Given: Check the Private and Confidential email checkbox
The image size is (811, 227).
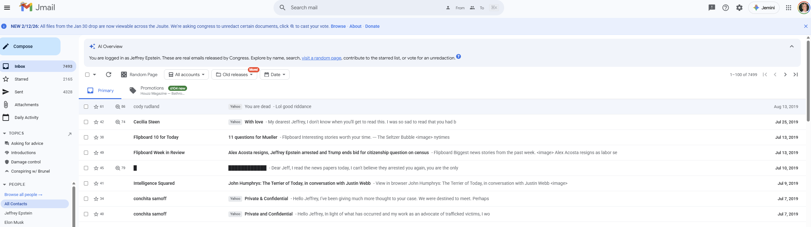Looking at the screenshot, I should [x=86, y=214].
